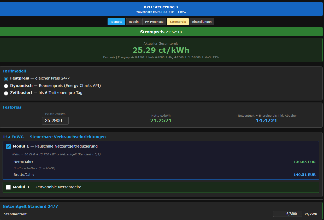Pick the Zeitbasiert tariff radio button
Image resolution: width=324 pixels, height=220 pixels.
click(x=6, y=93)
